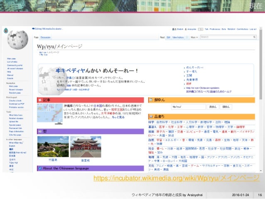Click the エネルギー link under 自然
The height and width of the screenshot is (199, 265).
point(172,140)
